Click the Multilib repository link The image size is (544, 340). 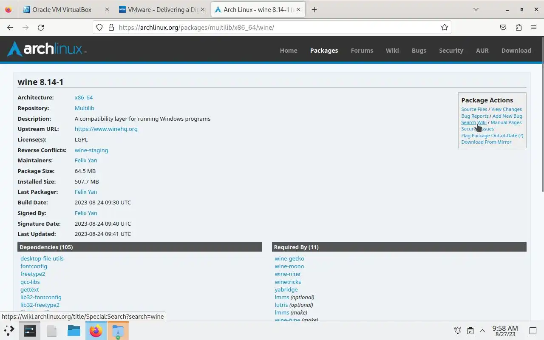85,108
